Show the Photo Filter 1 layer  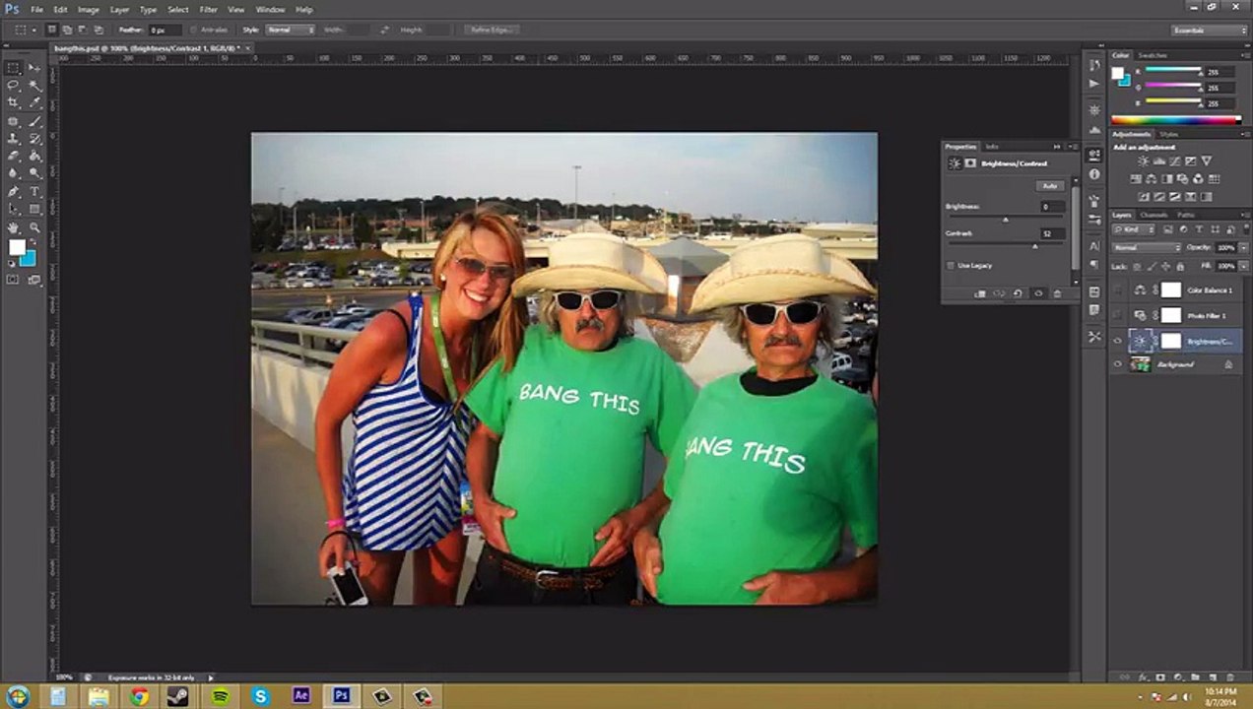click(1117, 315)
